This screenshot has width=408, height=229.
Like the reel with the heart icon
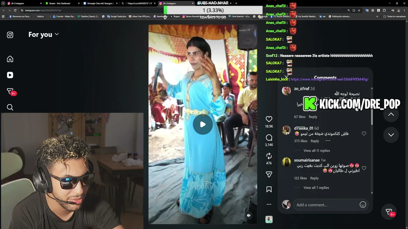(269, 119)
